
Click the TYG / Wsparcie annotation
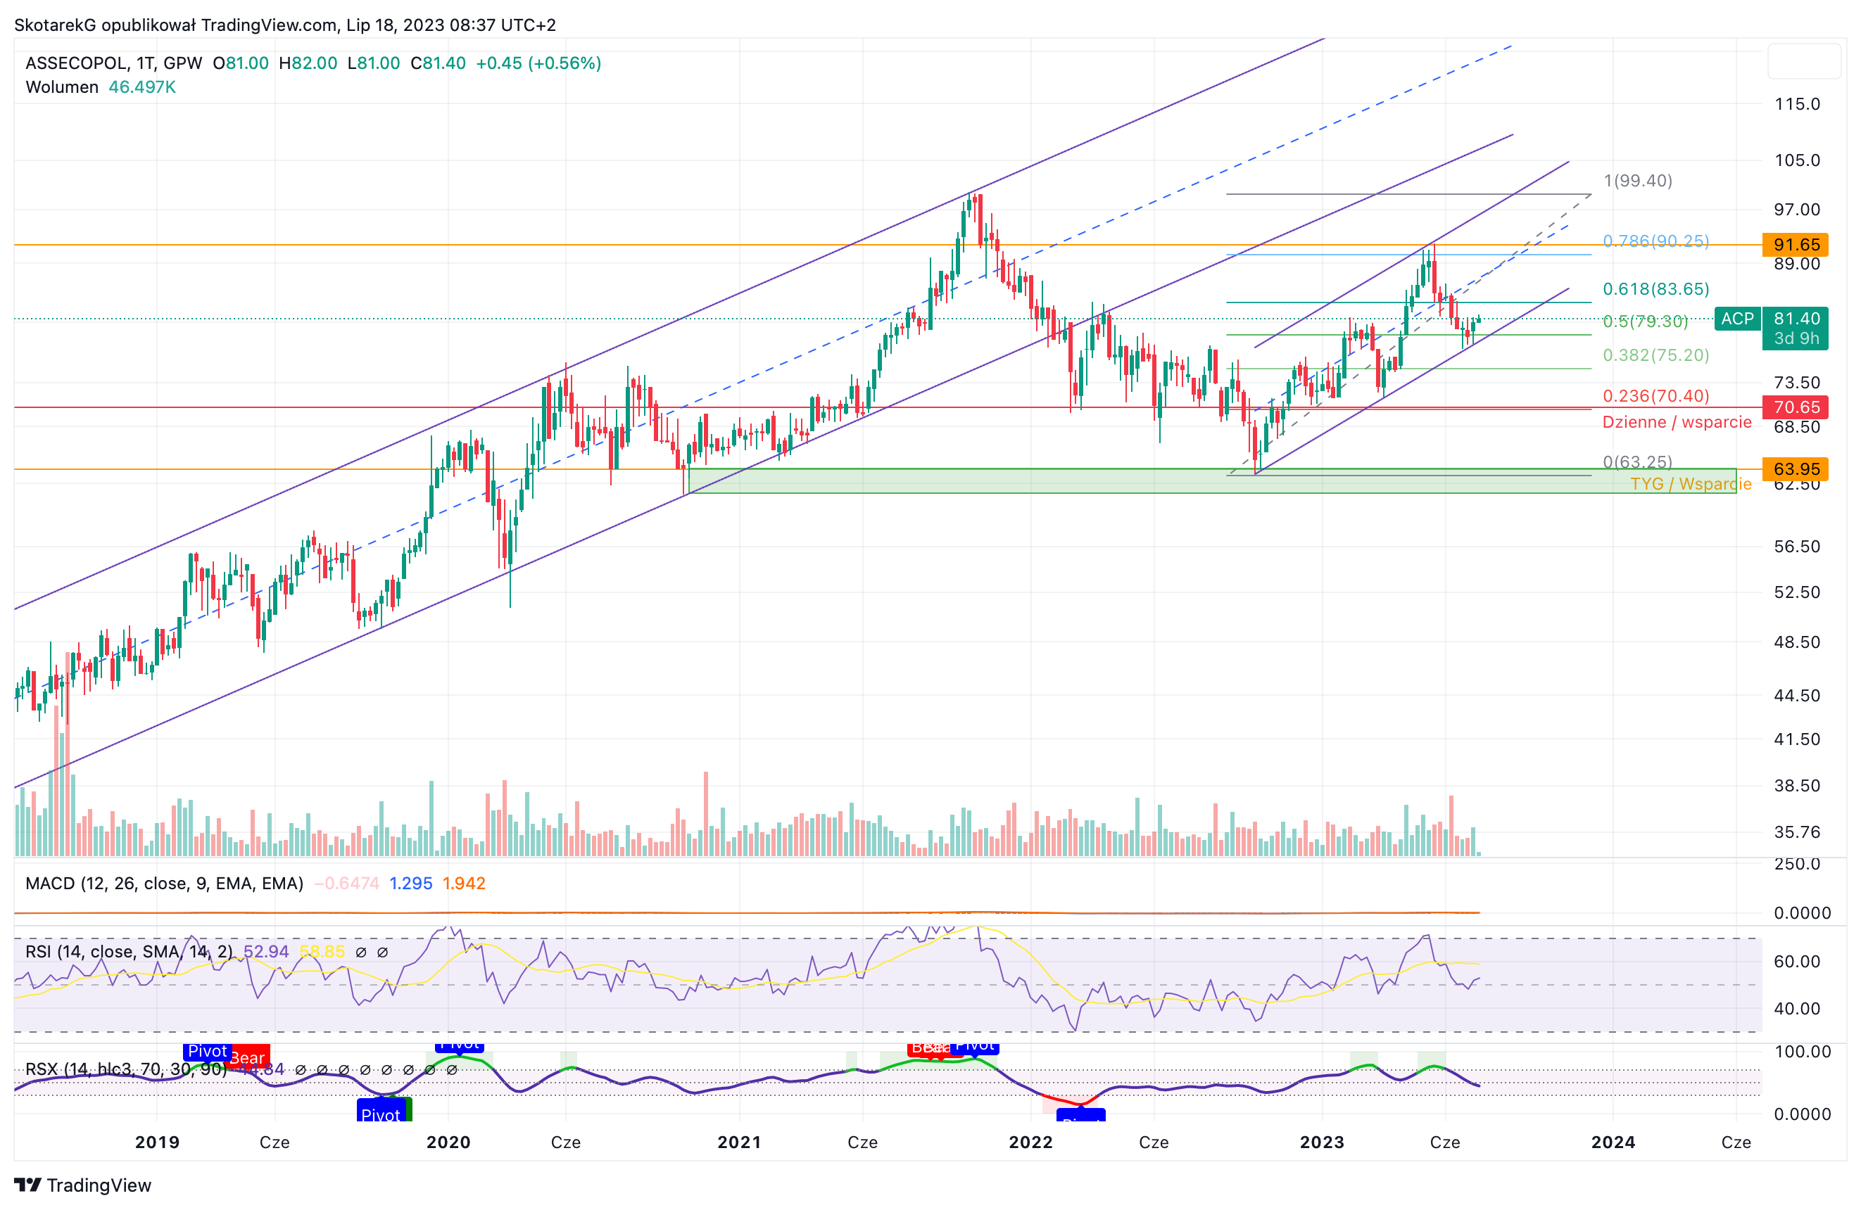(1691, 484)
